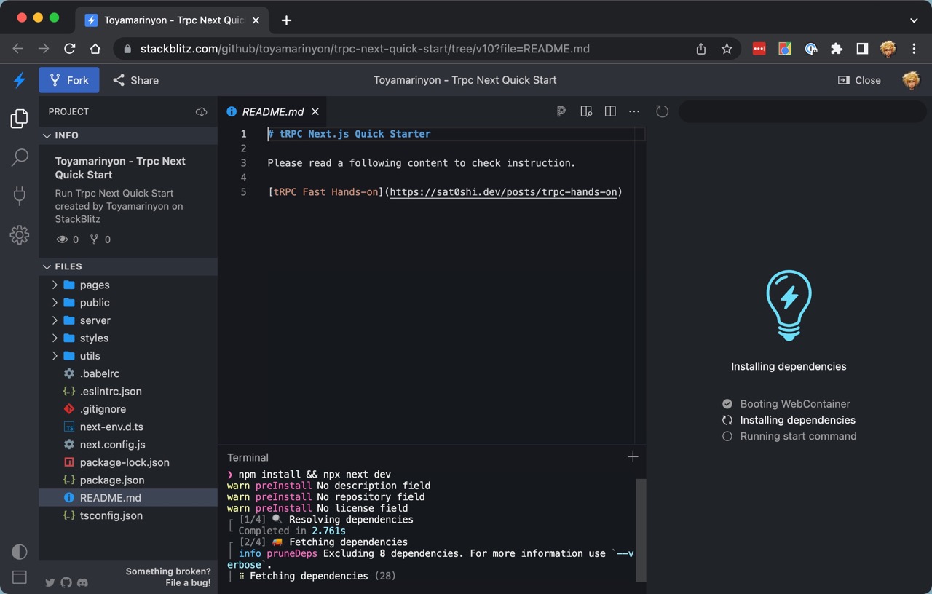932x594 pixels.
Task: Open the Search panel in sidebar
Action: click(20, 157)
